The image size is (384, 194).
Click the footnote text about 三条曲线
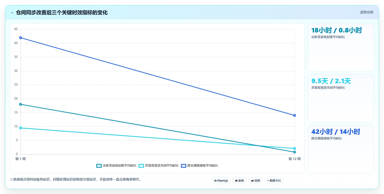pos(75,179)
